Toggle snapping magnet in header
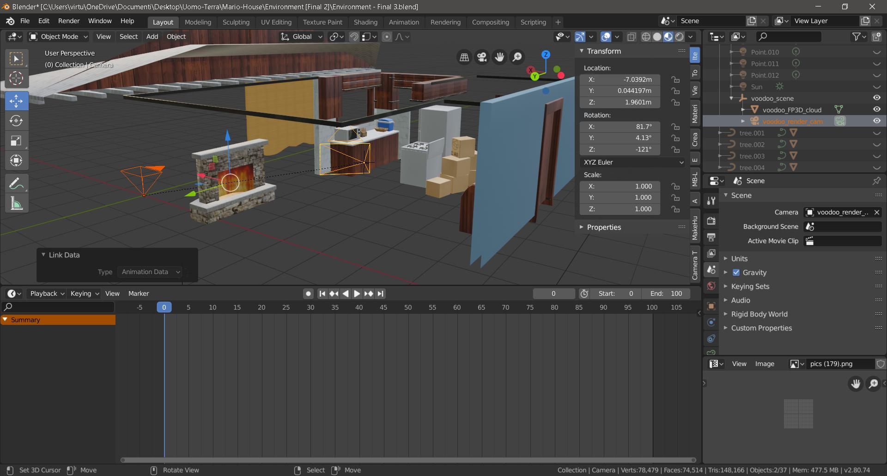This screenshot has width=887, height=476. tap(354, 37)
